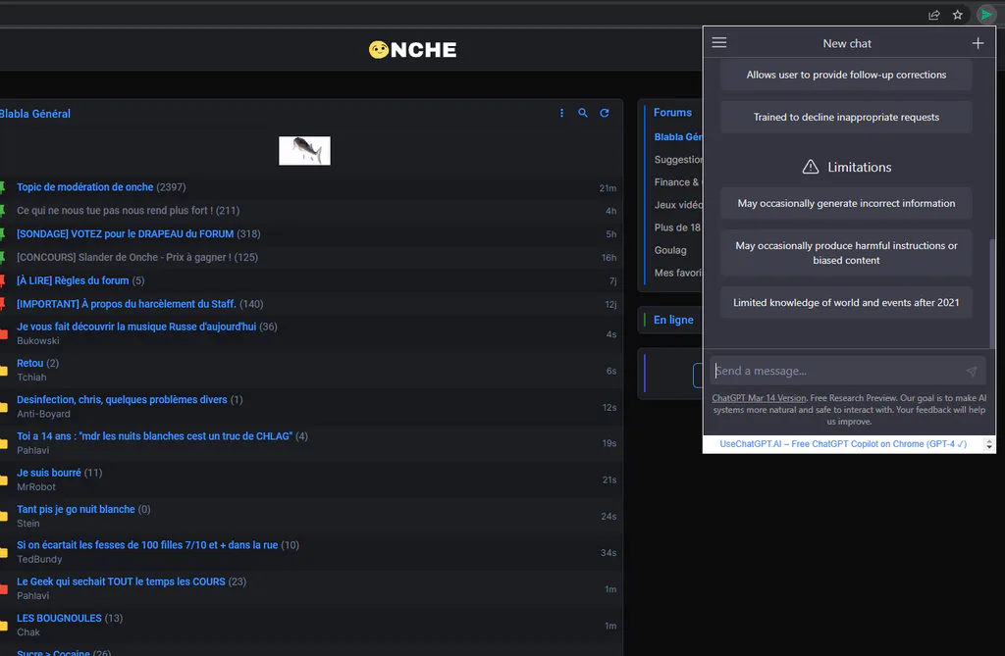Click the Onche logo at page top
This screenshot has height=656, width=1005.
(x=413, y=50)
